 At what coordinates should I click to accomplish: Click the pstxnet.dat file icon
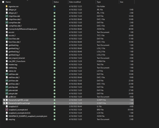click(7, 90)
